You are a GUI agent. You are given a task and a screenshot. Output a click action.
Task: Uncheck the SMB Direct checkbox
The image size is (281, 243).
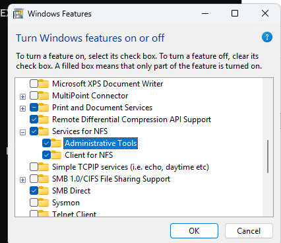[x=34, y=191]
